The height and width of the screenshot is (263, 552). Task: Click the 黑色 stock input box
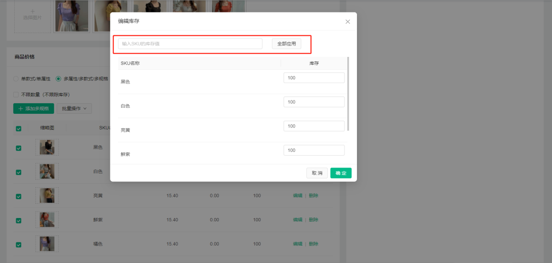(314, 78)
